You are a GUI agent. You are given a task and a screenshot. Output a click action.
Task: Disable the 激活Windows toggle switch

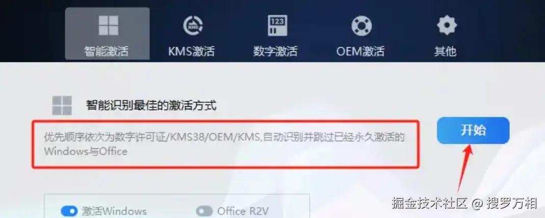click(x=69, y=211)
